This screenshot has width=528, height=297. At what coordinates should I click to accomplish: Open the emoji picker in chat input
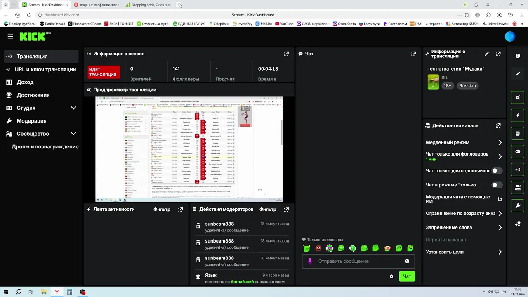click(407, 261)
